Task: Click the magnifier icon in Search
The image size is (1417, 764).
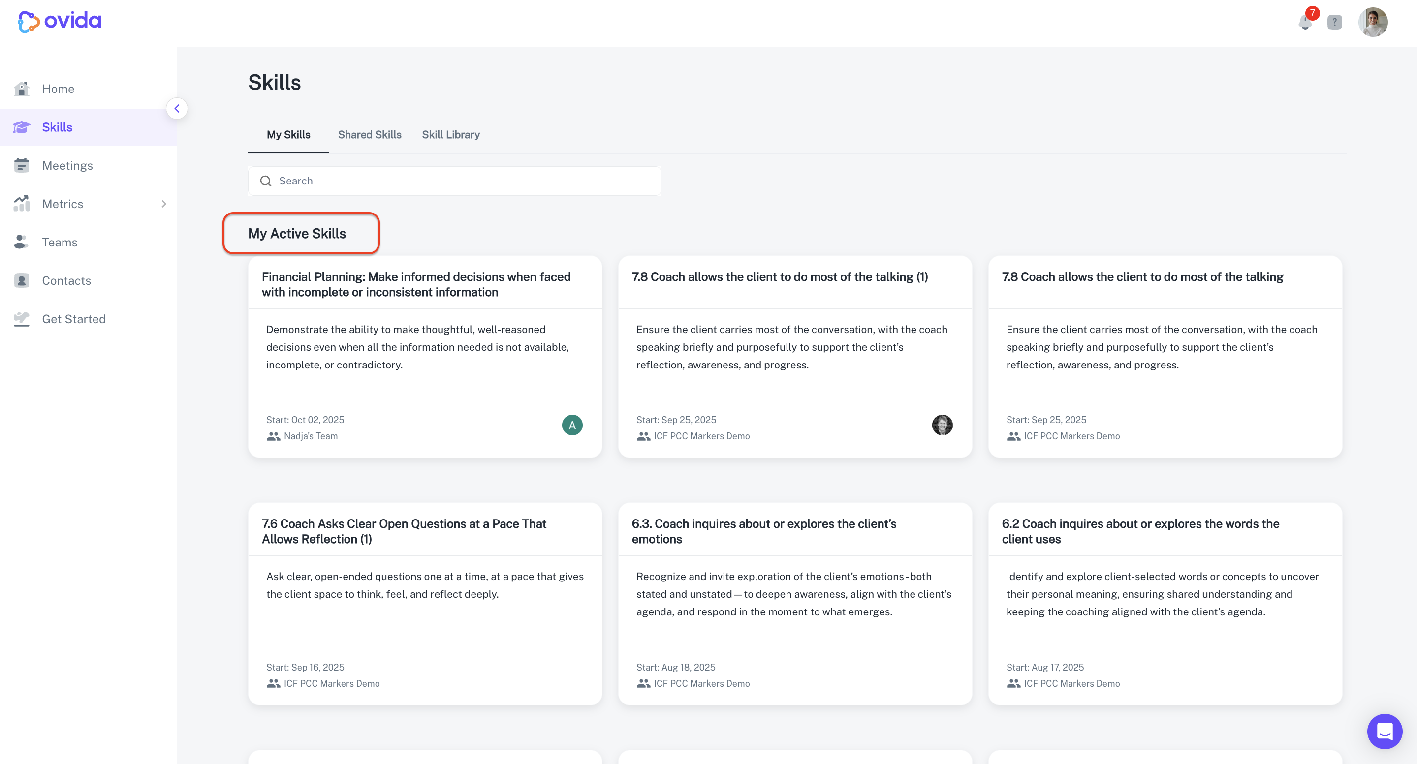Action: click(266, 181)
